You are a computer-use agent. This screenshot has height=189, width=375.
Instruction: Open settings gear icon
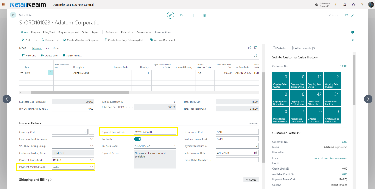point(353,5)
